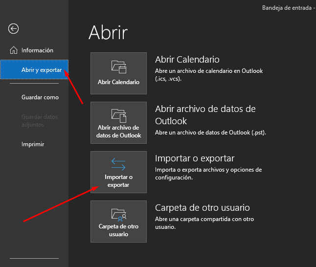Click the blue import/export arrows icon
This screenshot has height=267, width=316.
118,164
